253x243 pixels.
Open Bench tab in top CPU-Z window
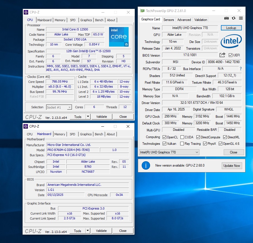[99, 20]
